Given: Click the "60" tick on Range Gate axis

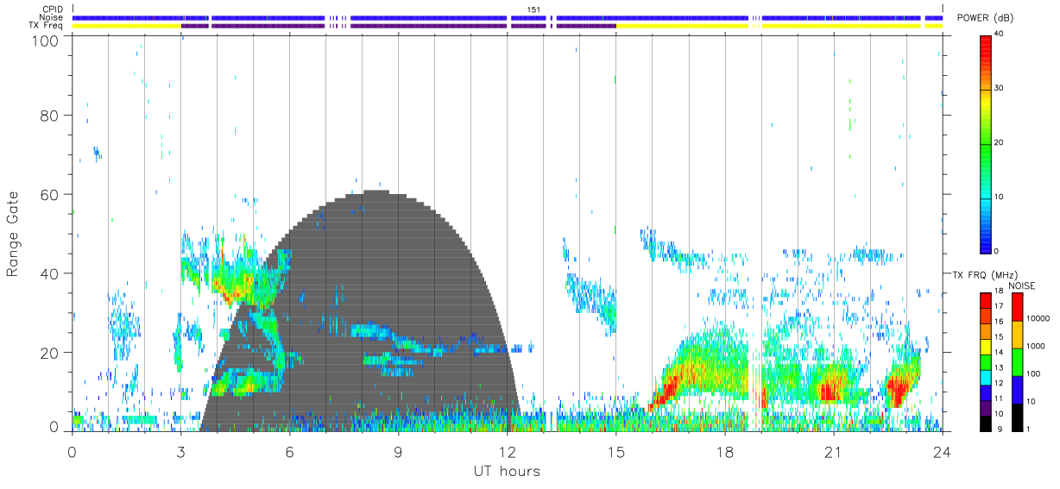Looking at the screenshot, I should click(x=48, y=194).
